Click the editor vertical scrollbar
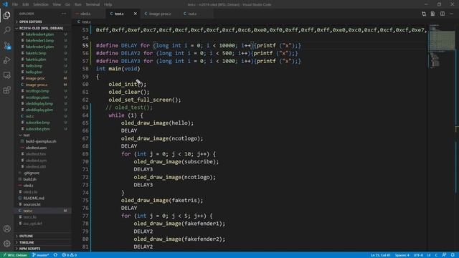 (x=457, y=138)
